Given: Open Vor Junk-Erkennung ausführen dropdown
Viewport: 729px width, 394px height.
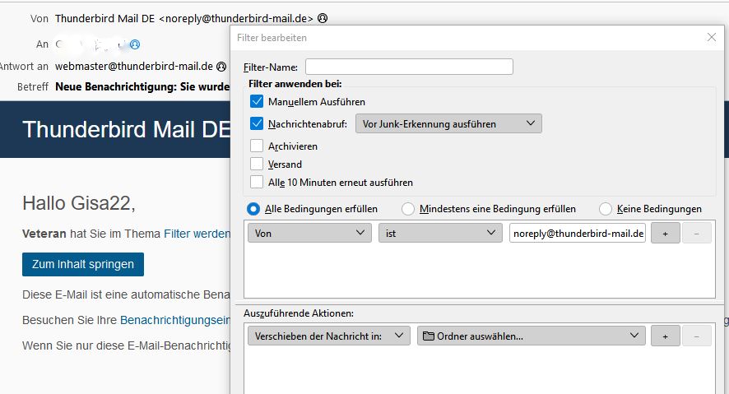Looking at the screenshot, I should point(448,123).
